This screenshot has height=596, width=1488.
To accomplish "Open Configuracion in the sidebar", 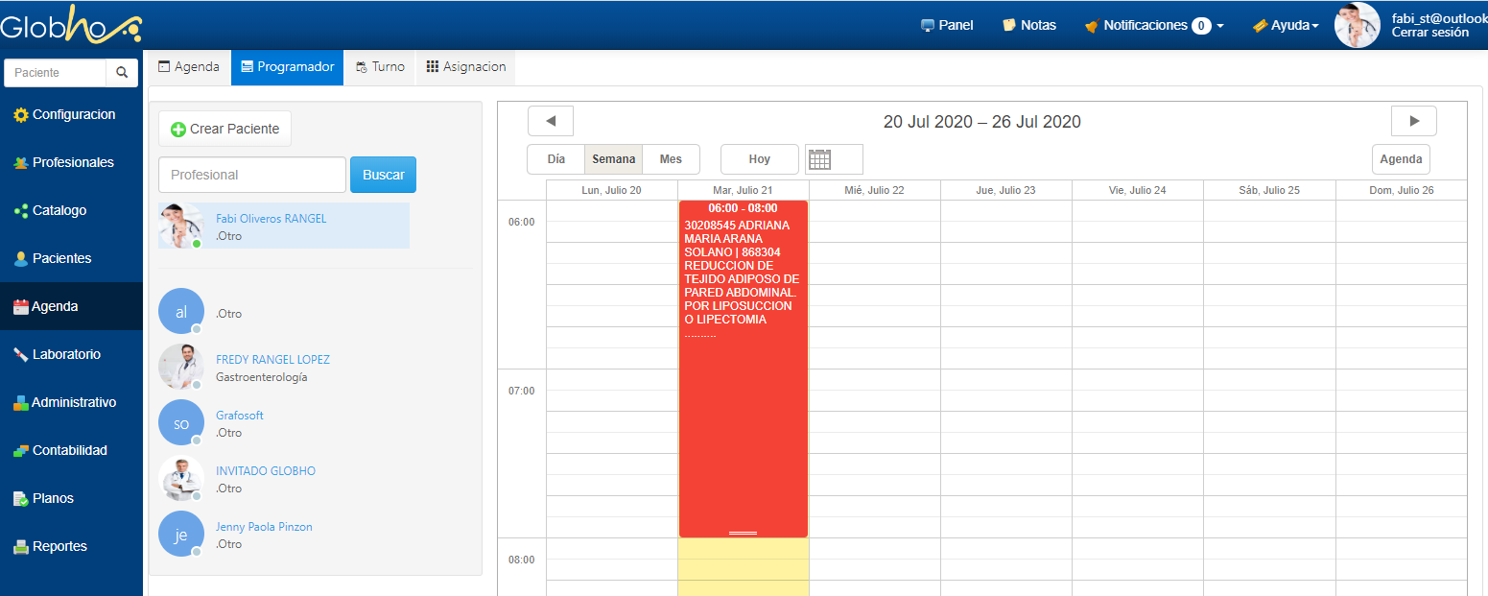I will (72, 114).
